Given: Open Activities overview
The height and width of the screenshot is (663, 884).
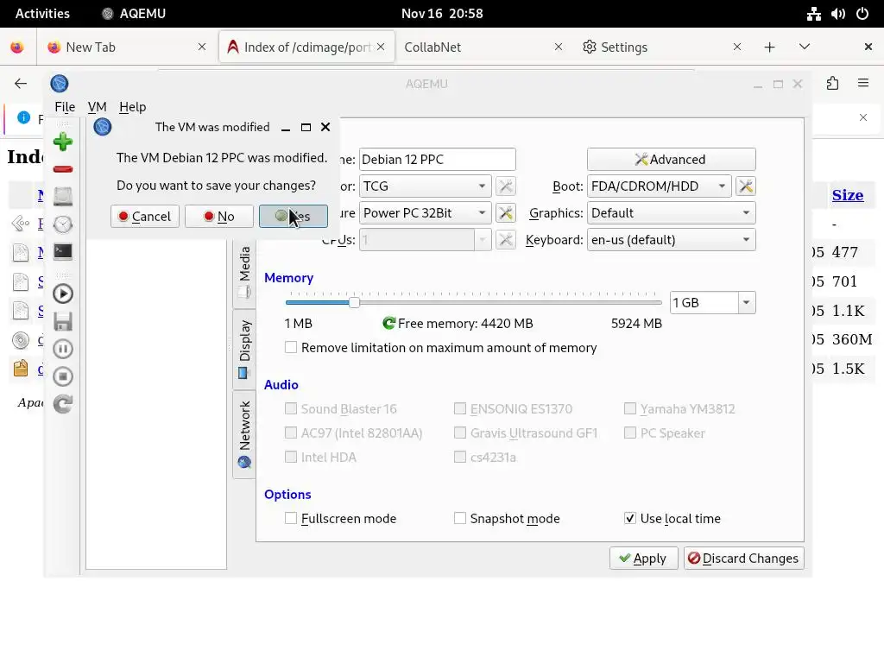Looking at the screenshot, I should pos(42,14).
